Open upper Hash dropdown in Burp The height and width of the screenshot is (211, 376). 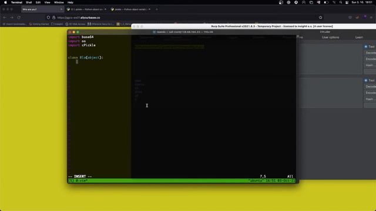point(370,65)
